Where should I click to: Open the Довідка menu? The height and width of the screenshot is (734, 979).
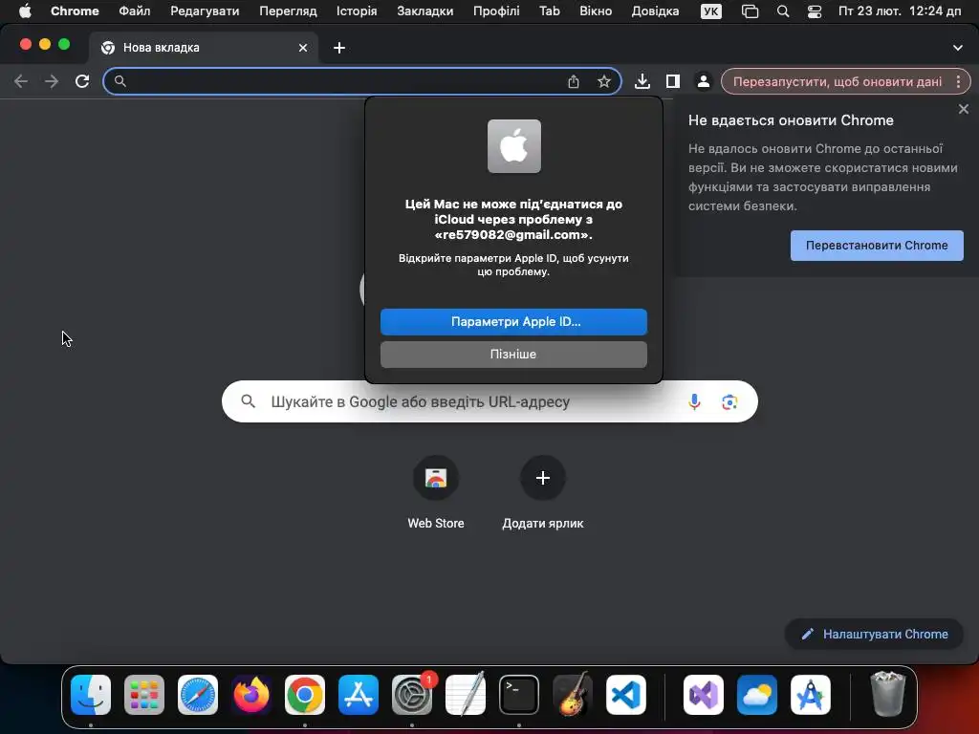655,11
